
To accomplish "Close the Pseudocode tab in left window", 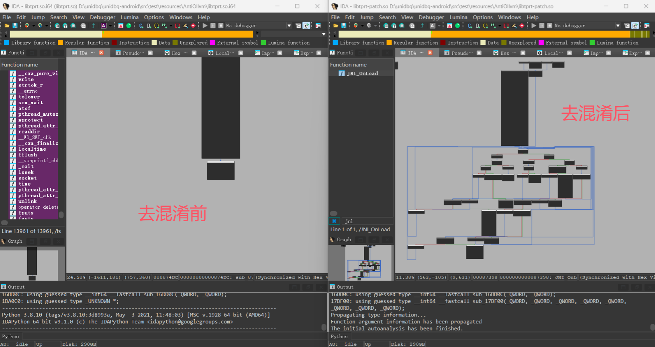I will point(150,53).
